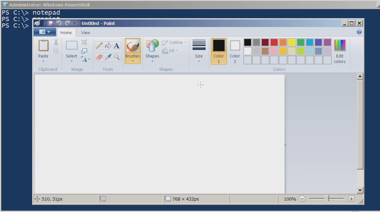Click the Copy icon in Clipboard group

pos(56,50)
